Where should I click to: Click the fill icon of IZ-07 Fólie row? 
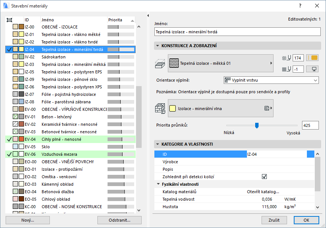pos(15,94)
